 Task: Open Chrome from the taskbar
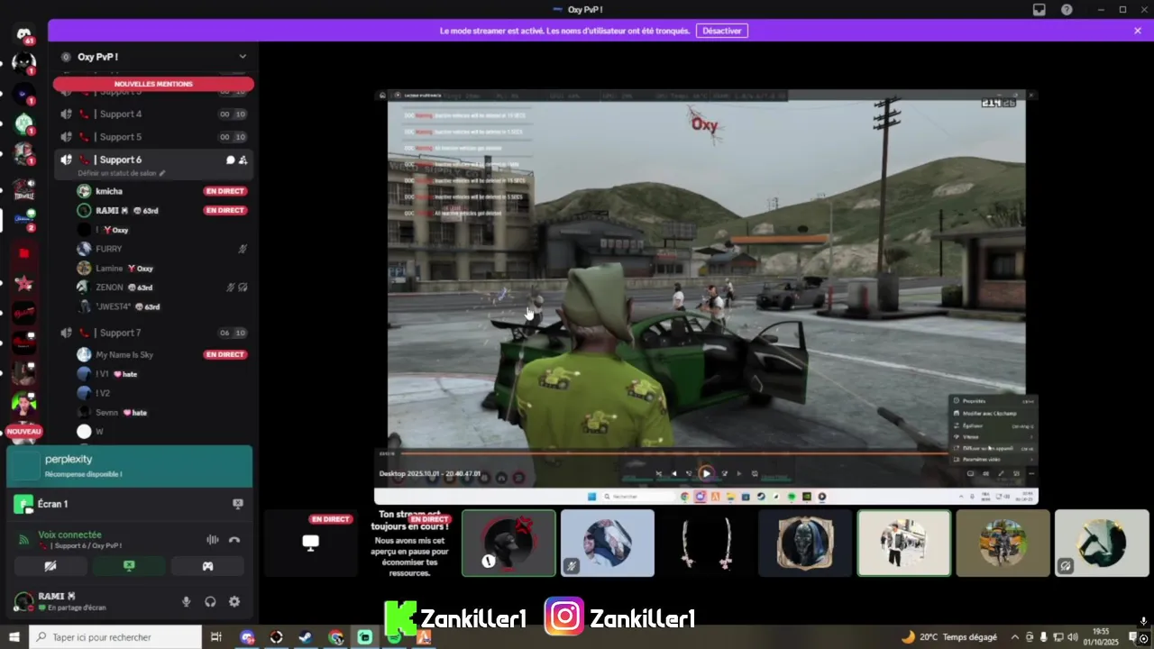point(335,637)
